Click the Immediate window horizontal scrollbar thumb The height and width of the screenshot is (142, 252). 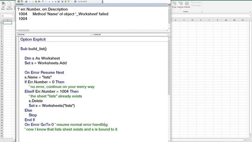(x=24, y=30)
